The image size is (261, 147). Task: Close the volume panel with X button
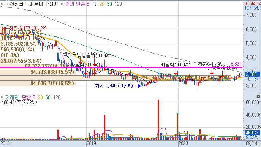click(x=258, y=96)
